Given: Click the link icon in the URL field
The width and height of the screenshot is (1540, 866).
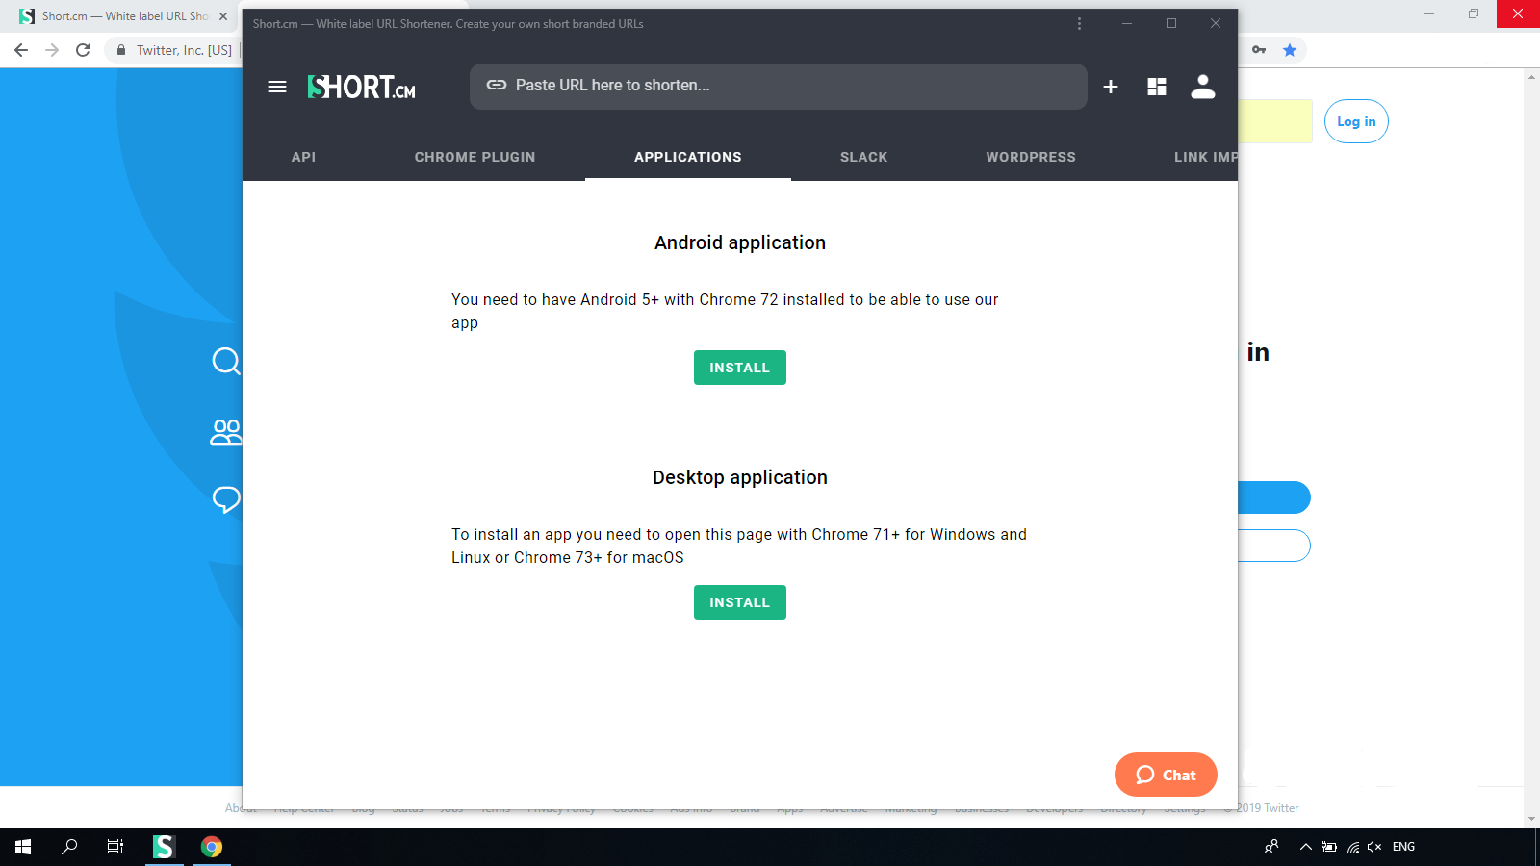Looking at the screenshot, I should [495, 86].
